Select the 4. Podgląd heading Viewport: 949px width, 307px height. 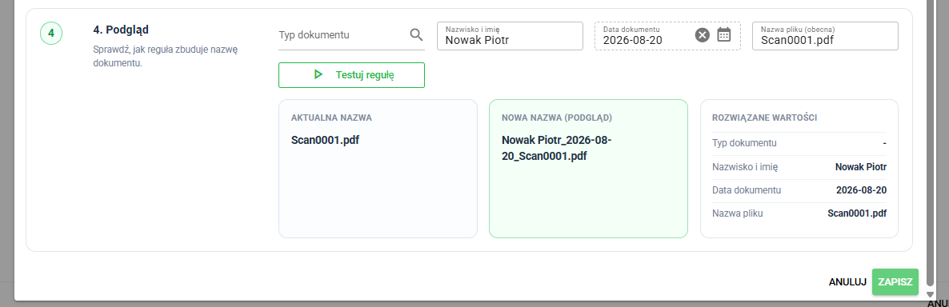[121, 30]
